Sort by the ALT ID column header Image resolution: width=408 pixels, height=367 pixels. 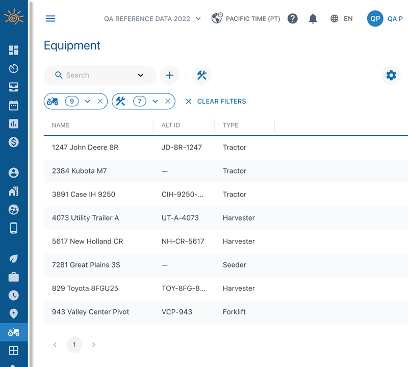171,125
